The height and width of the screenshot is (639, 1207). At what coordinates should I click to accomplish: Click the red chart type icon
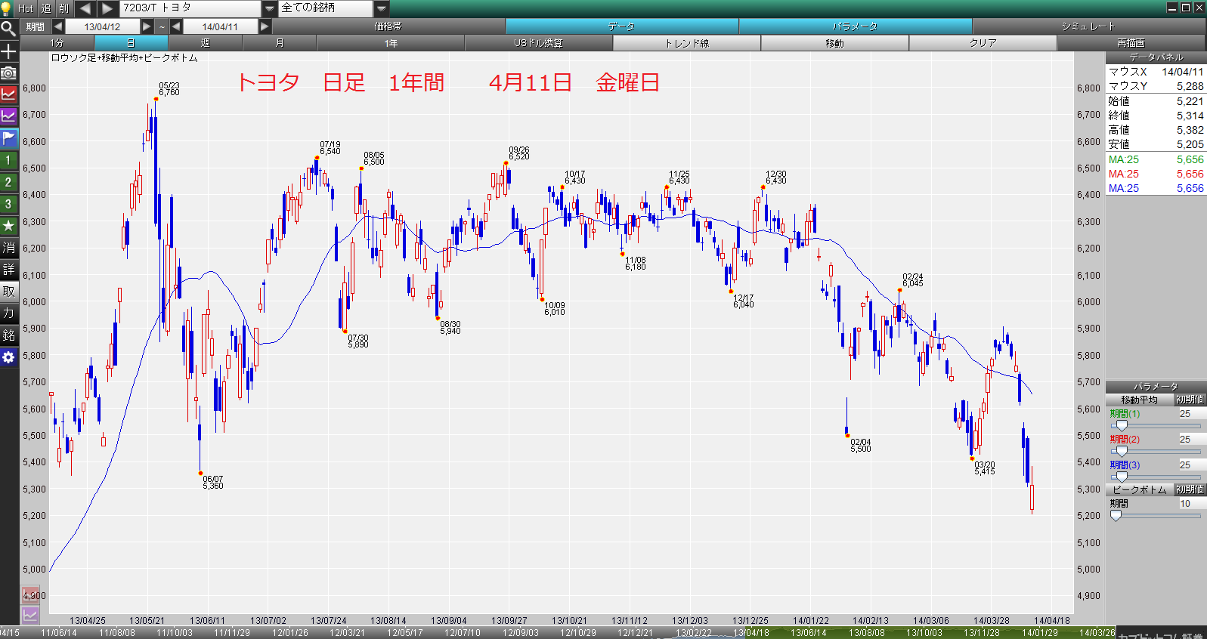point(8,94)
